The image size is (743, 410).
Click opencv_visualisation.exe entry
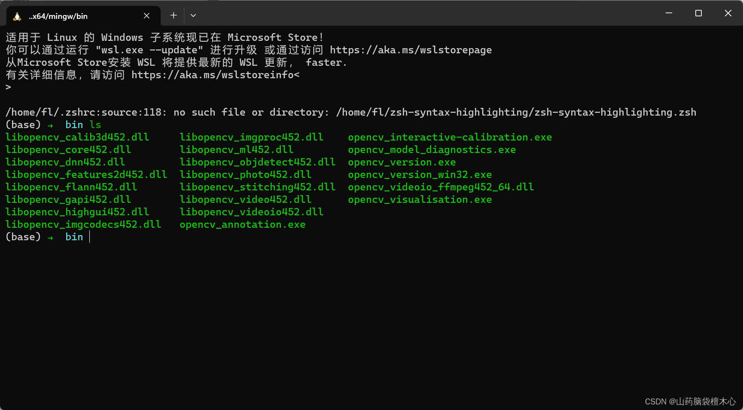click(x=420, y=200)
